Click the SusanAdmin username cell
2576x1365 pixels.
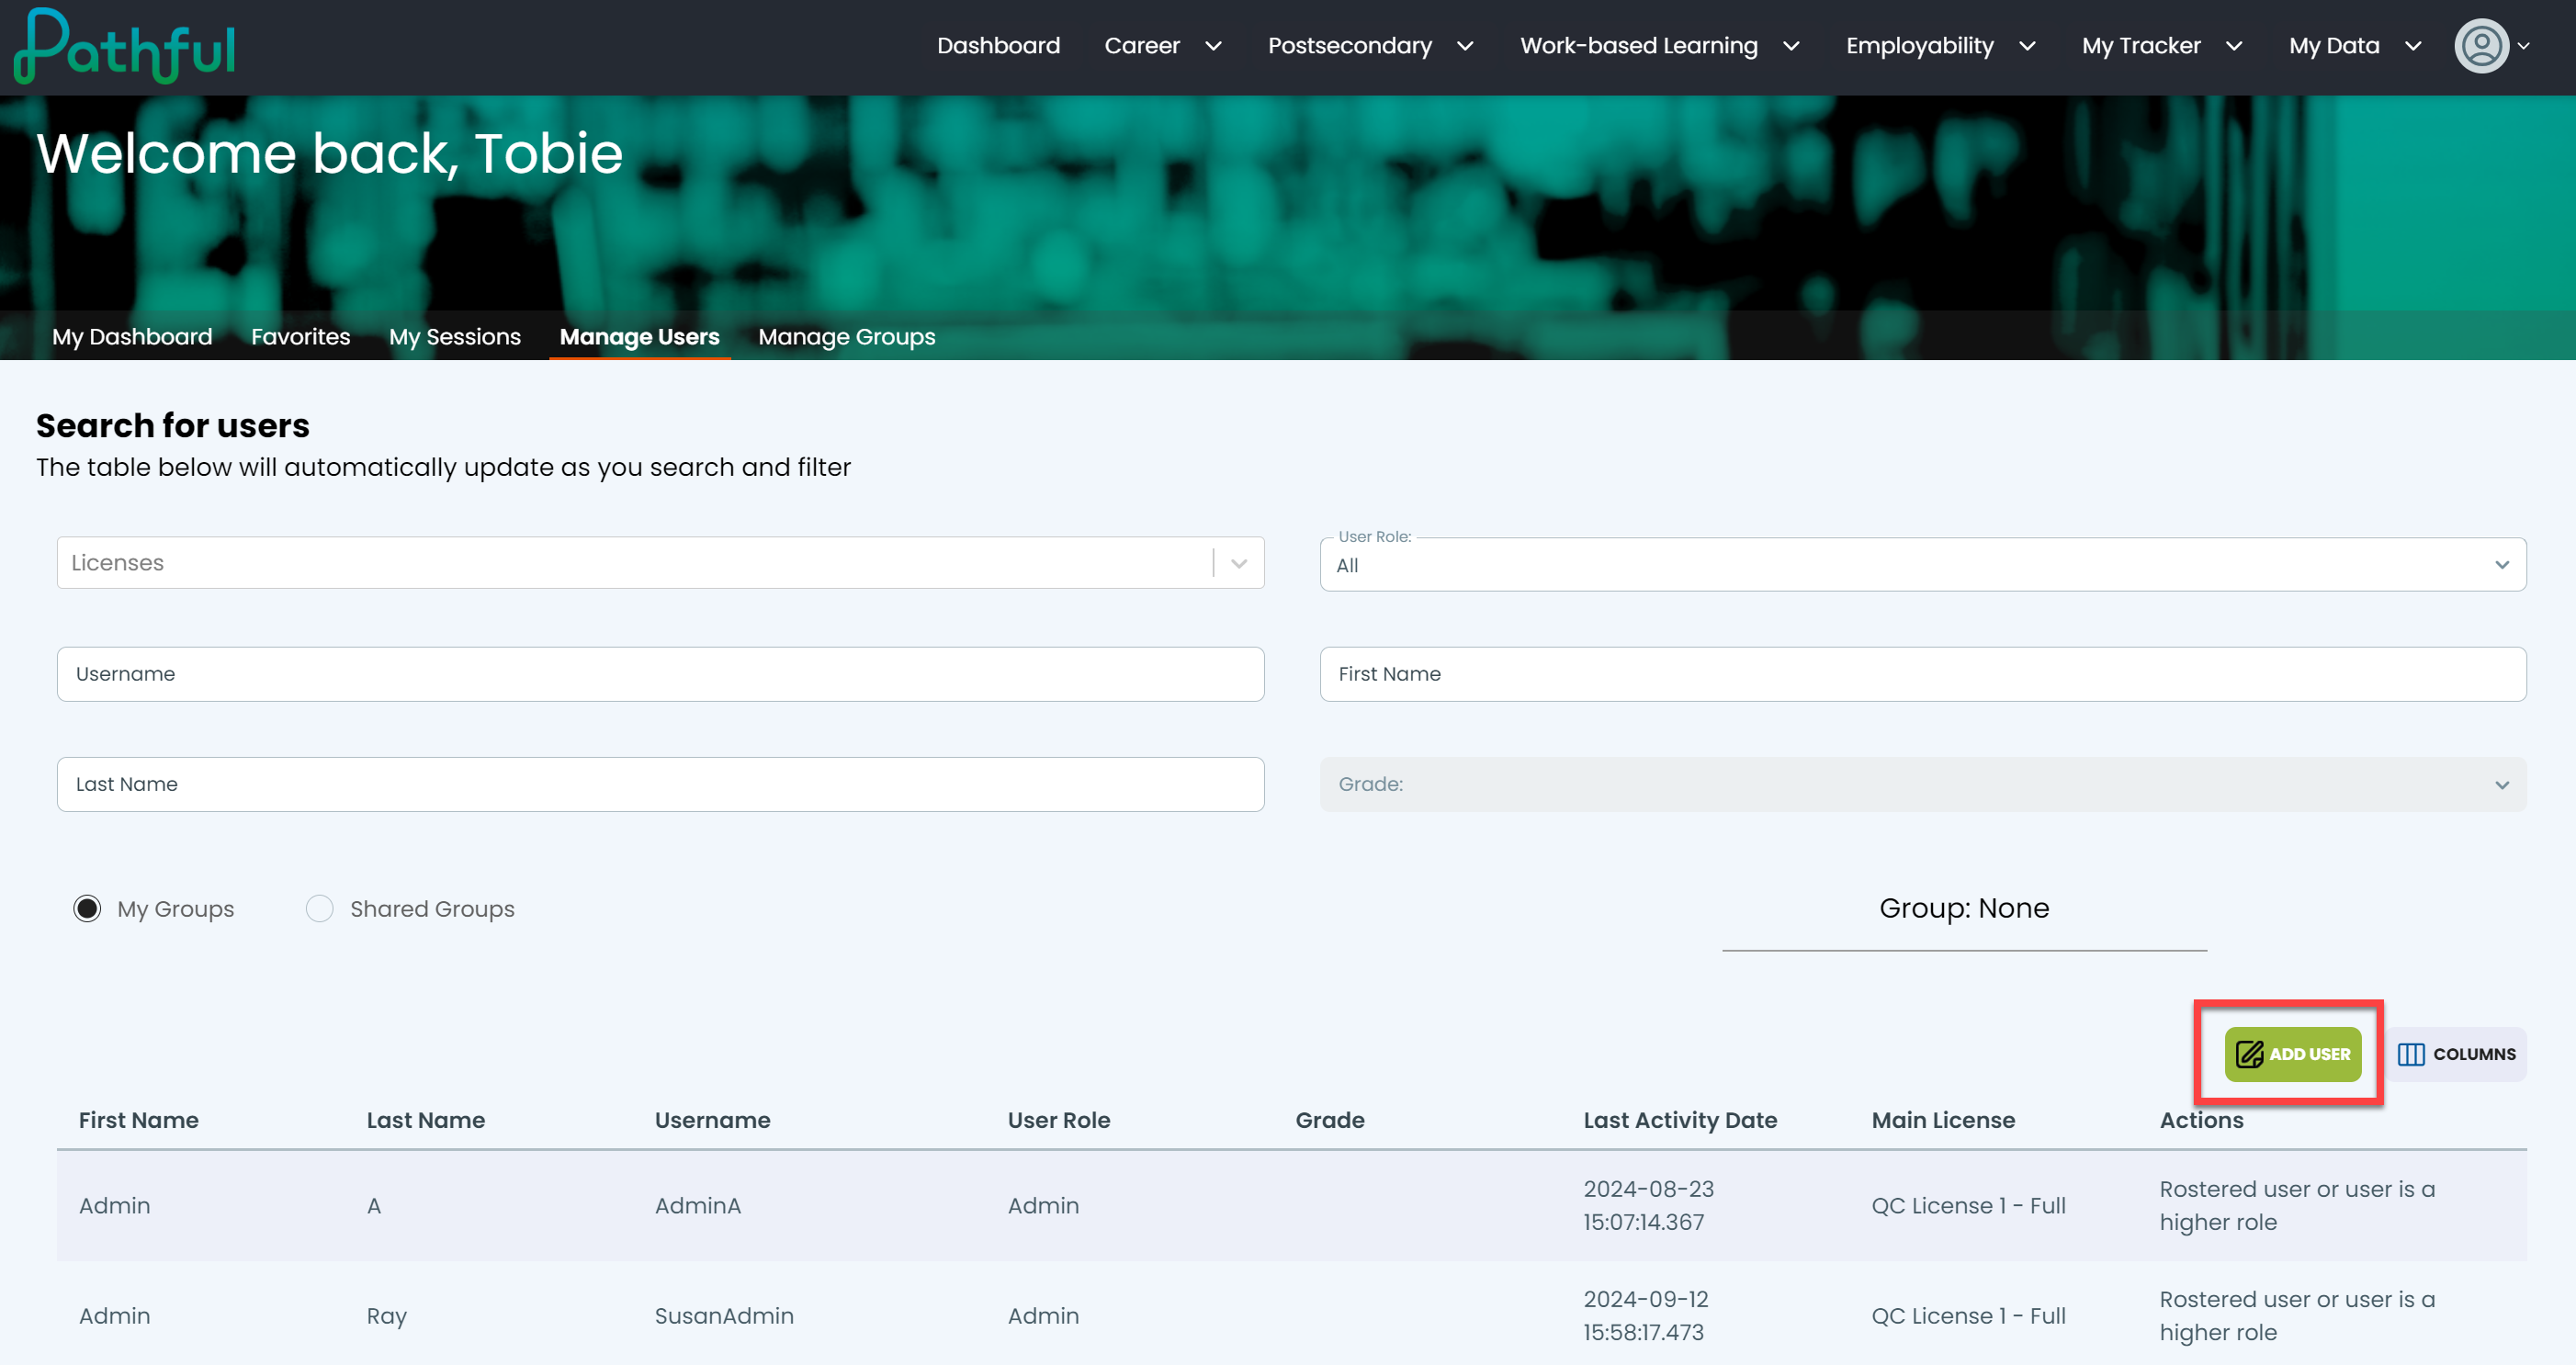(x=724, y=1315)
